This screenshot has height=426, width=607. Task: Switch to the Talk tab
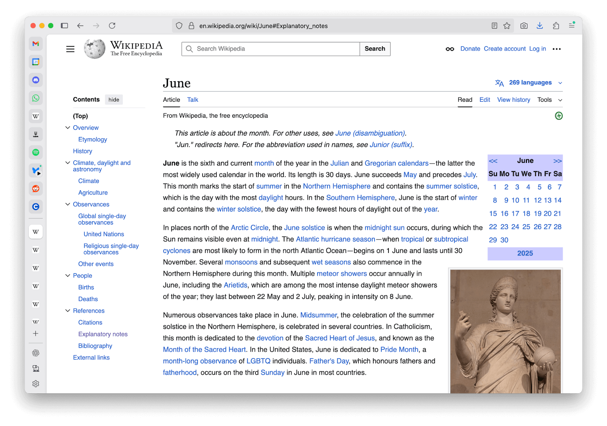click(192, 99)
